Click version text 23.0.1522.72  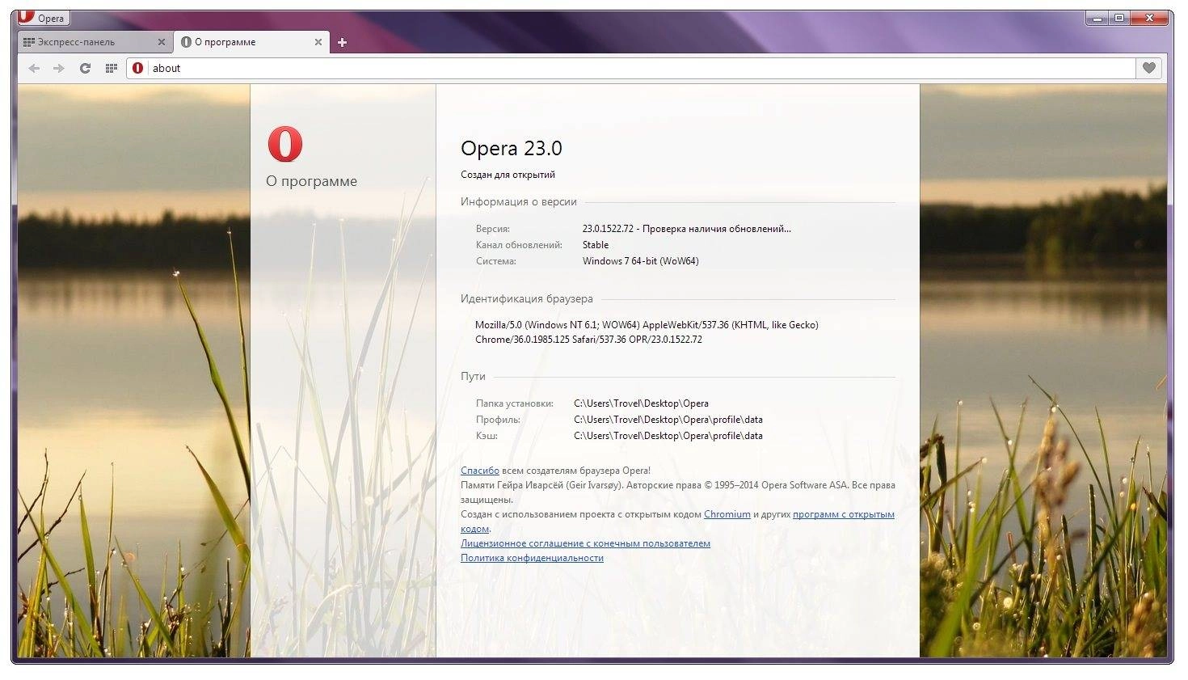click(x=608, y=228)
